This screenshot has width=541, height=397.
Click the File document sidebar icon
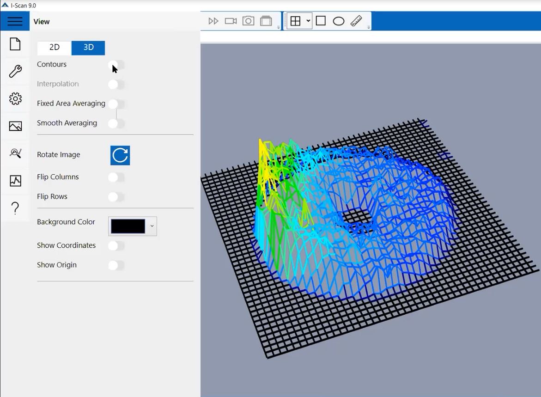[15, 44]
